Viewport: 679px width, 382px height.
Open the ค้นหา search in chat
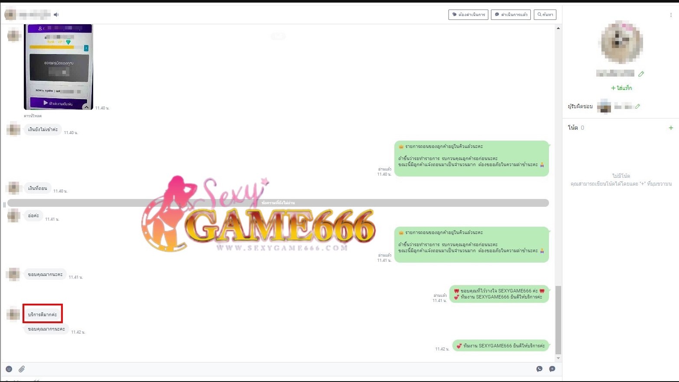click(x=545, y=15)
